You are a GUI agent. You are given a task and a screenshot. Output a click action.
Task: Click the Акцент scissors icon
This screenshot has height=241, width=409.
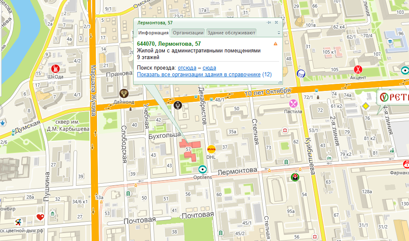[358, 69]
